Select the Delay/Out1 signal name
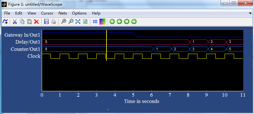This screenshot has width=254, height=114. tap(28, 42)
